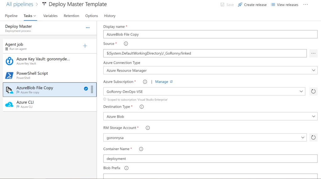Viewport: 321px width, 179px height.
Task: Click the AzureBlob File Copy drag handle
Action: point(92,89)
